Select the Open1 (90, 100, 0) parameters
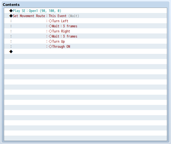The image size is (171, 144). 45,11
